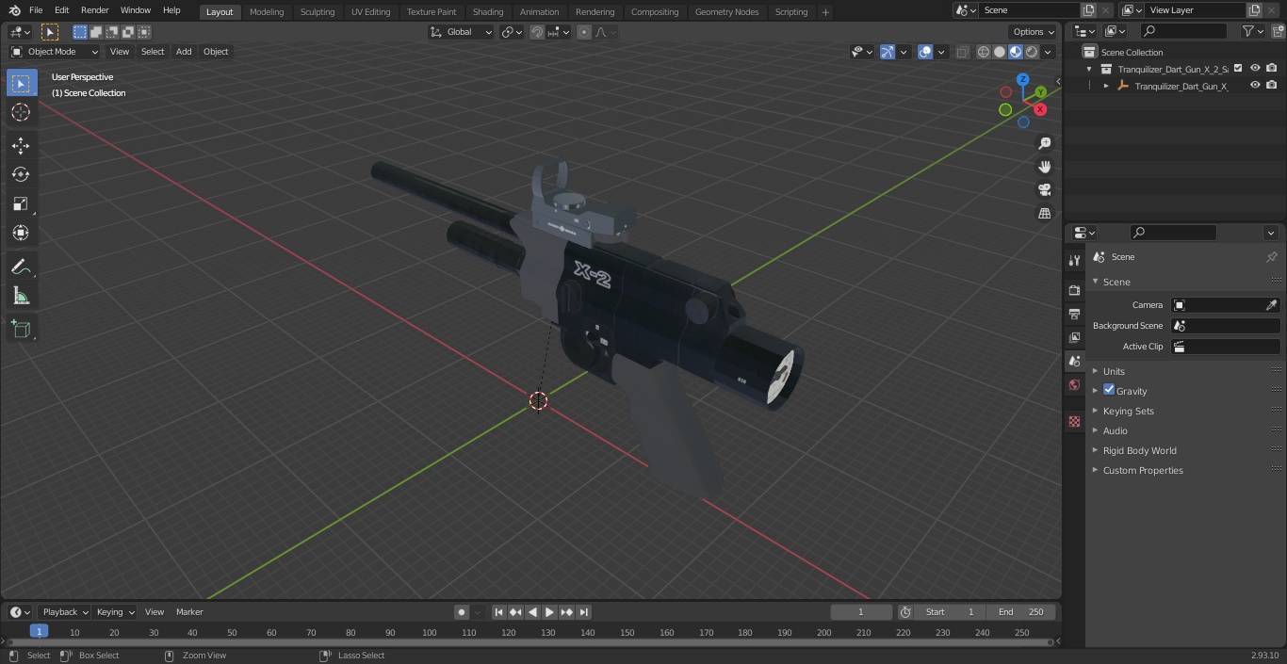Switch to wireframe viewport shading
This screenshot has width=1287, height=664.
point(983,52)
